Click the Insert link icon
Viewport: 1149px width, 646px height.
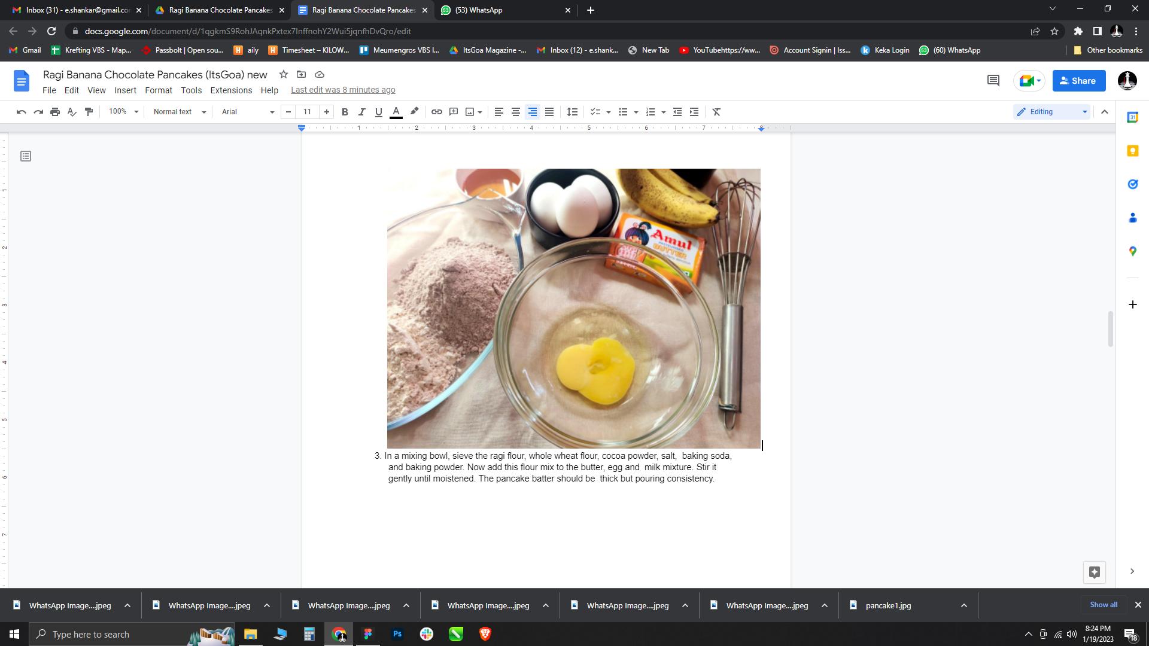coord(437,112)
